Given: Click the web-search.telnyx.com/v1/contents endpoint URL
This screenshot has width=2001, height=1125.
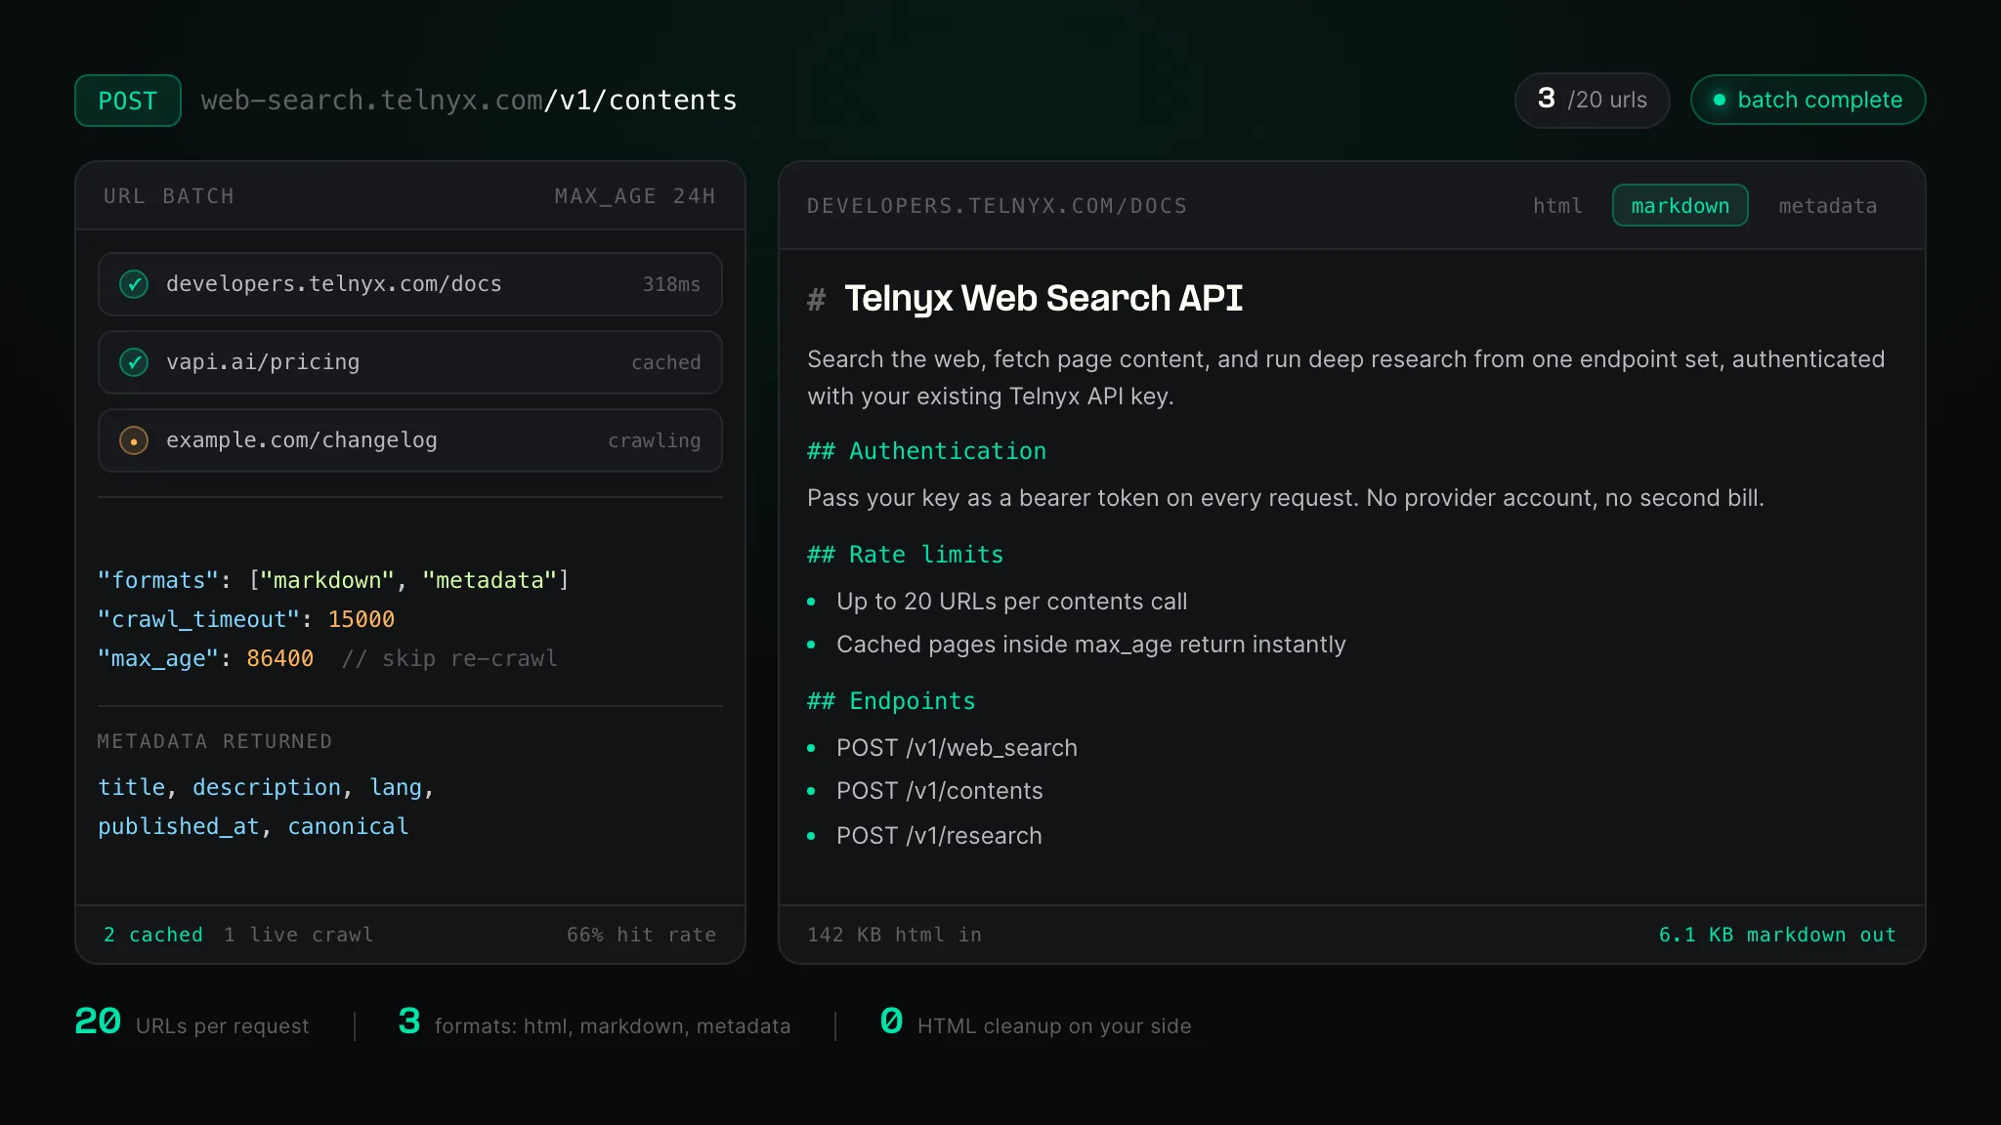Looking at the screenshot, I should point(469,101).
